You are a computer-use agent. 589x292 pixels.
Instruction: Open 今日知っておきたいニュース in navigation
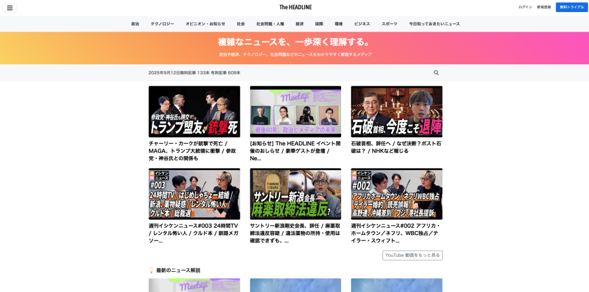434,24
